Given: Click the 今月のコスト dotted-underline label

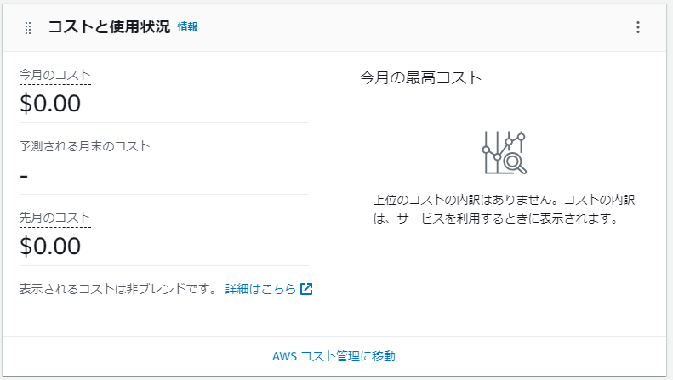Looking at the screenshot, I should coord(55,75).
